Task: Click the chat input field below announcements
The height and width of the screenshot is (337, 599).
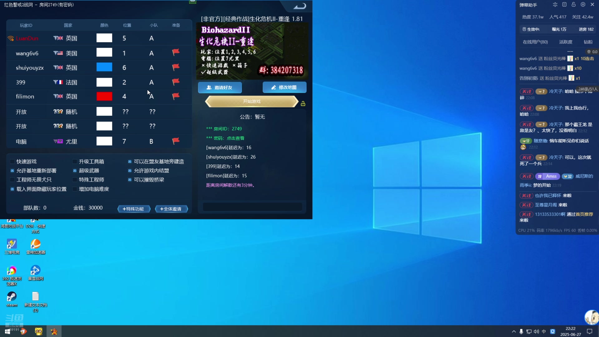Action: [252, 207]
